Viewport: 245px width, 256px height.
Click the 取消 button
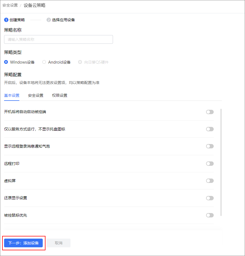(x=59, y=243)
